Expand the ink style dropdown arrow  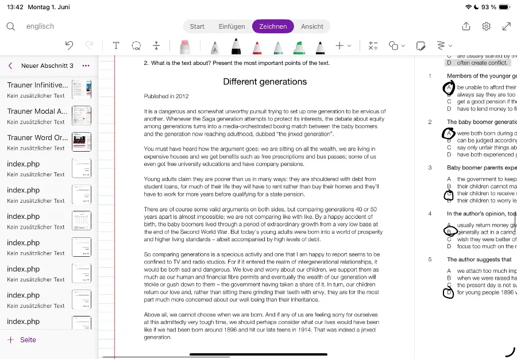pos(450,46)
